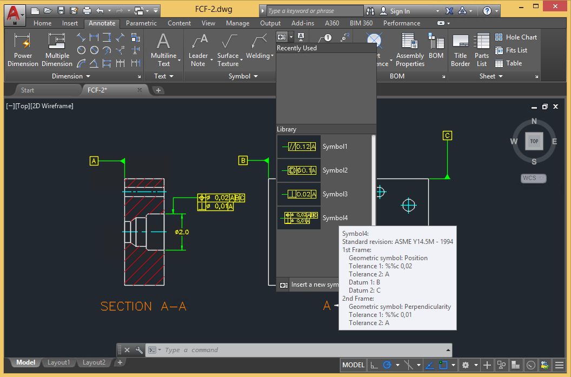Click Sign In in the title bar

400,11
